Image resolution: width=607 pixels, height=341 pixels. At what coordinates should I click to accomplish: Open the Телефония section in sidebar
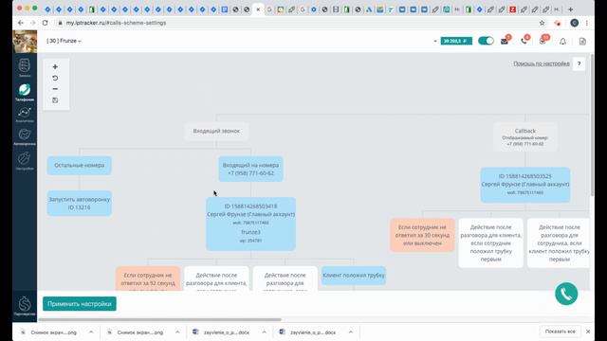(x=25, y=92)
